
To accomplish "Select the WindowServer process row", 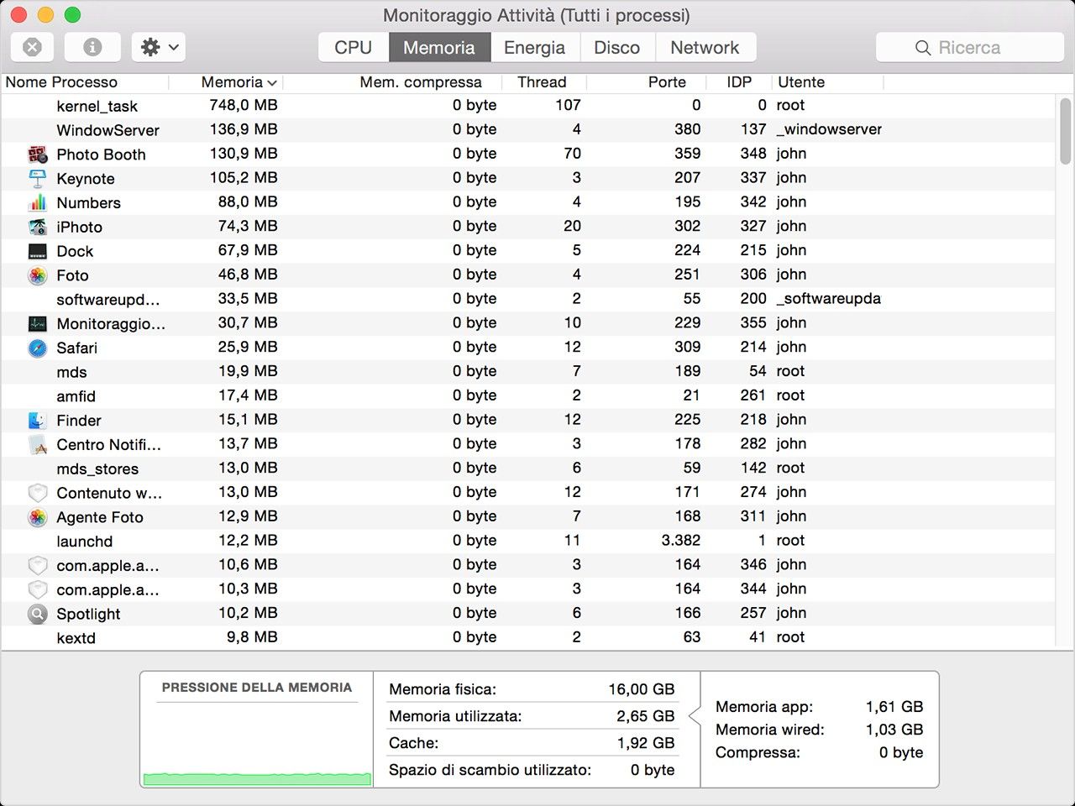I will click(529, 130).
